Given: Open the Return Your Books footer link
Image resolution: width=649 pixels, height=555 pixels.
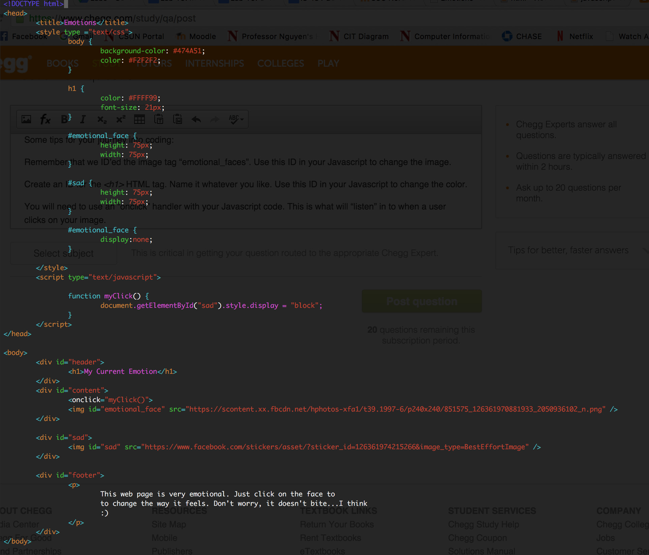Looking at the screenshot, I should (337, 524).
